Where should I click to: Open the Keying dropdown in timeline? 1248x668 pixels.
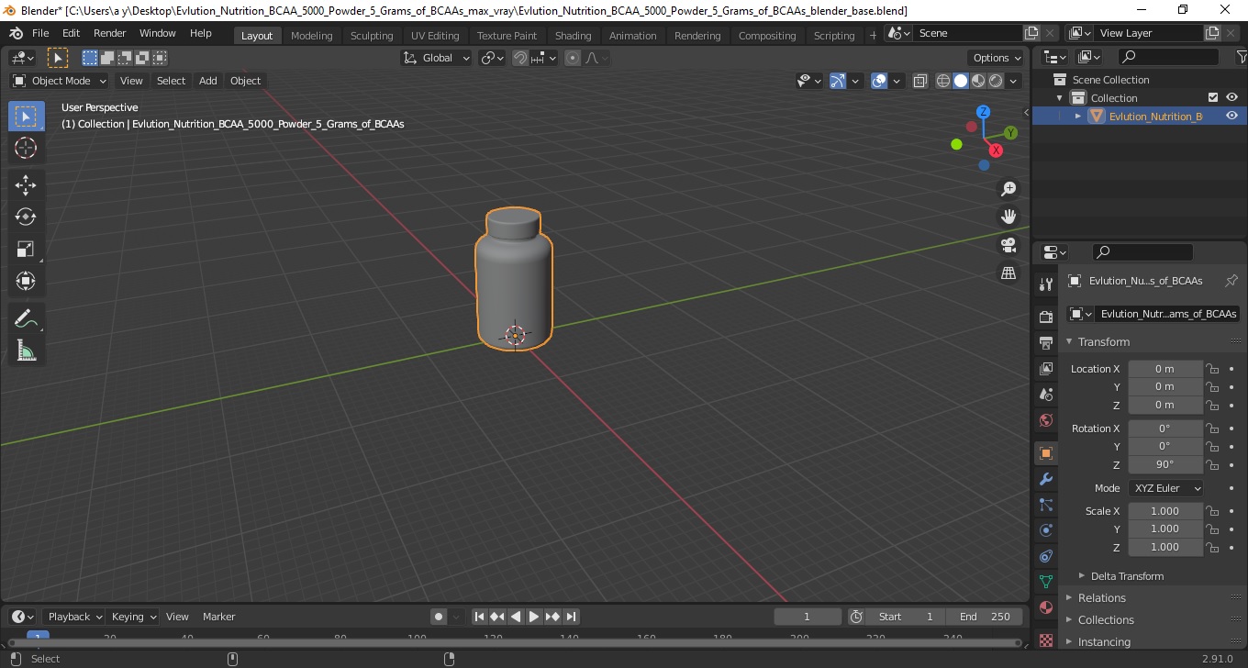pyautogui.click(x=133, y=617)
